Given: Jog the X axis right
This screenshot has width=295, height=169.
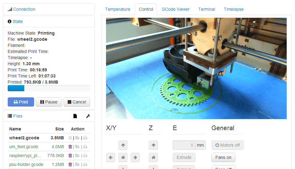Looking at the screenshot, I should click(135, 158).
